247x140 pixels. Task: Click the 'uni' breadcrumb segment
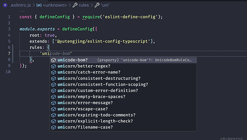click(x=105, y=5)
